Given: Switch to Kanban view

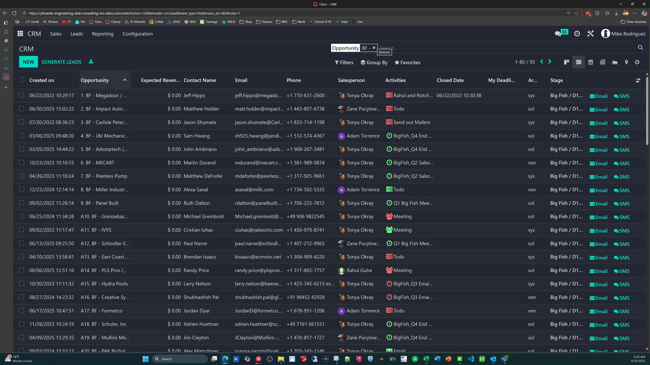Looking at the screenshot, I should click(x=566, y=62).
